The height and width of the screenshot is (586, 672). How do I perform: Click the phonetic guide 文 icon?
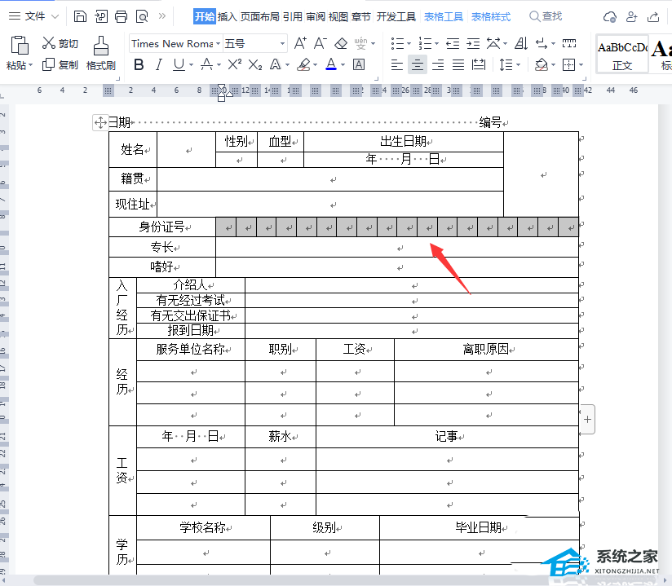coord(360,43)
